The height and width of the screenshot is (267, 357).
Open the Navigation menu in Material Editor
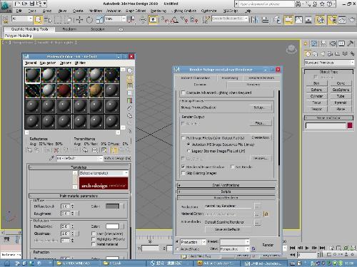point(48,63)
